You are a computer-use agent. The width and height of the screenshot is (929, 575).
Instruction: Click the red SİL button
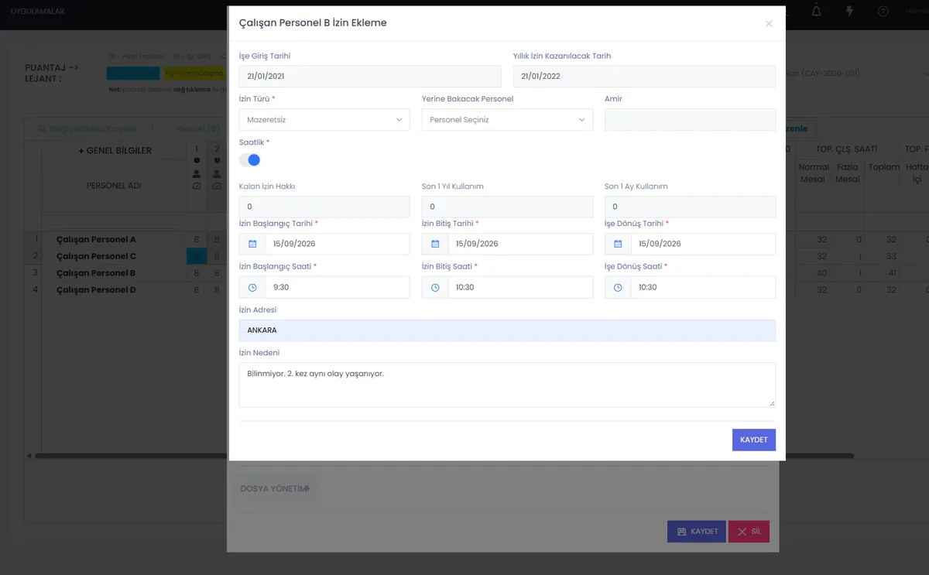[x=749, y=532]
